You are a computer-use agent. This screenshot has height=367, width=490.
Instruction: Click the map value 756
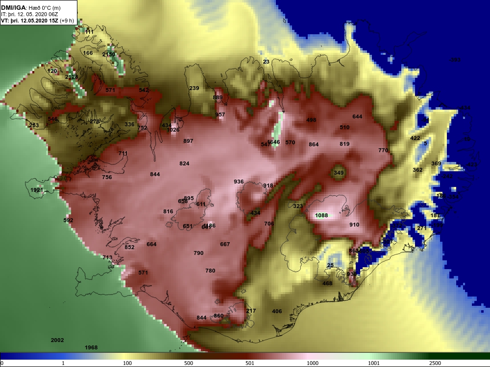point(107,177)
